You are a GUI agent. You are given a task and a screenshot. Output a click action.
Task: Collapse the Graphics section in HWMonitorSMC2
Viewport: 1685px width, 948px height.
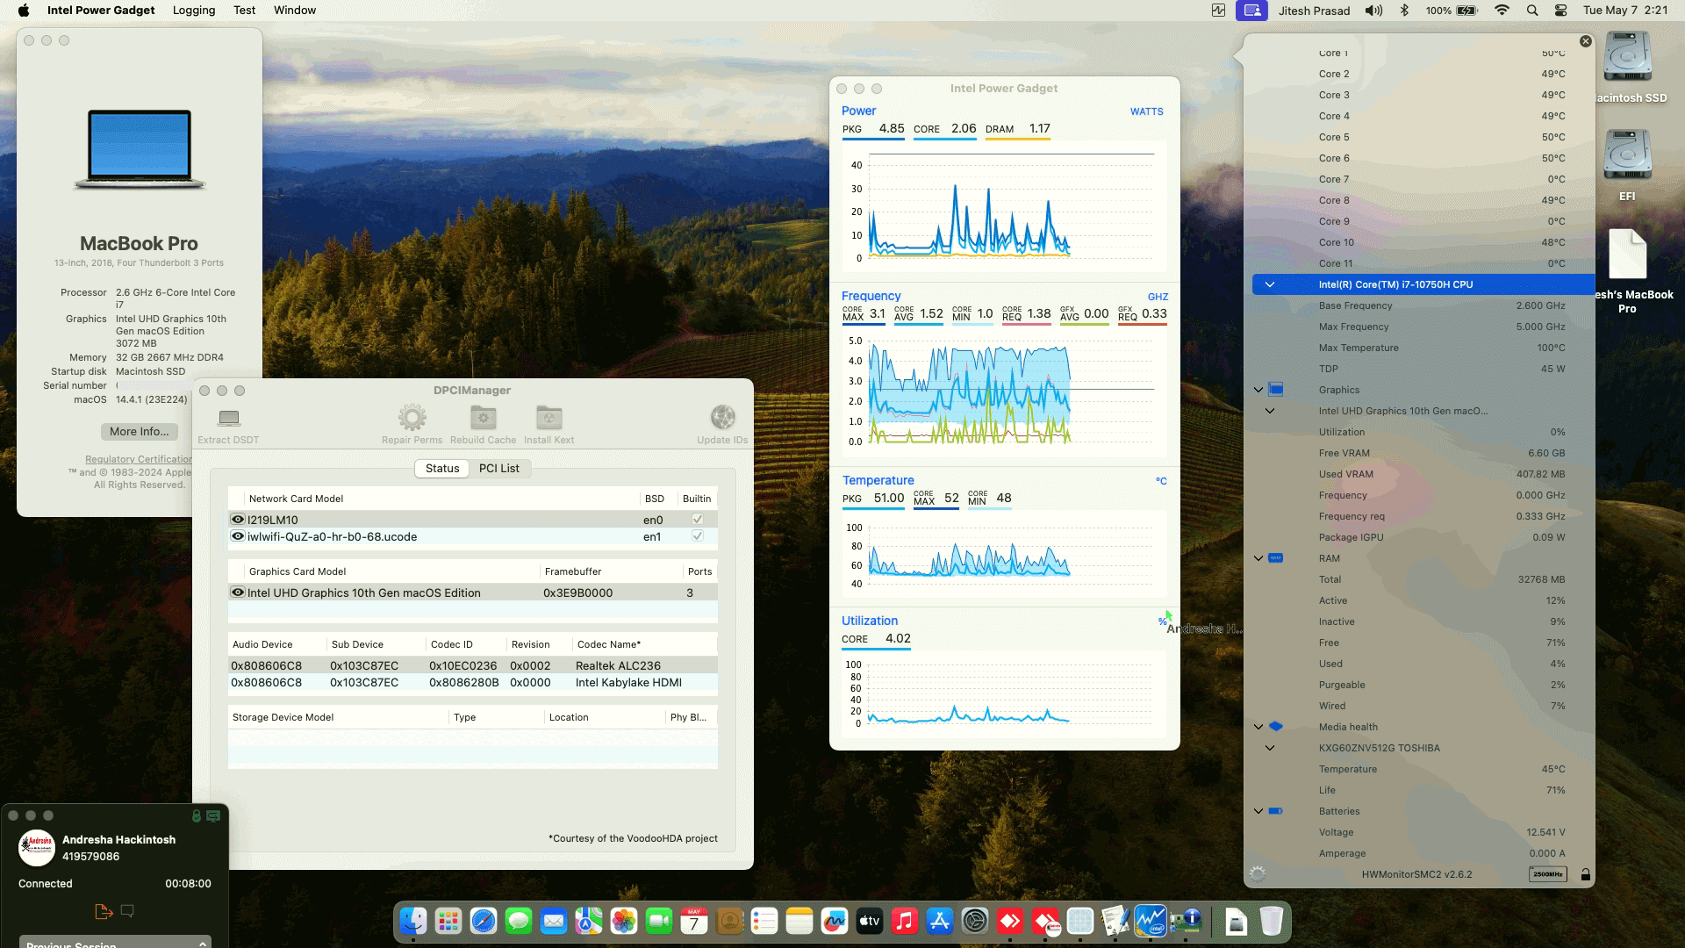(x=1258, y=389)
